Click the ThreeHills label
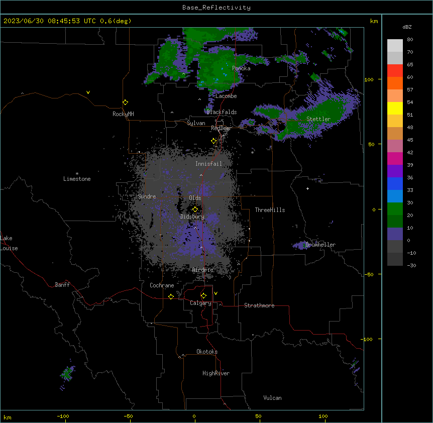The width and height of the screenshot is (433, 423). point(270,210)
